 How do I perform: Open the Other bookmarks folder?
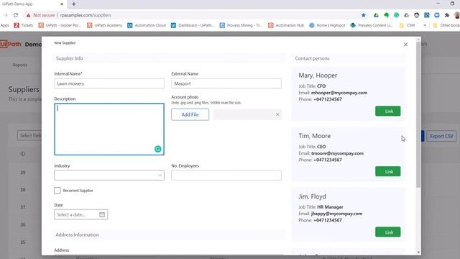pyautogui.click(x=446, y=25)
